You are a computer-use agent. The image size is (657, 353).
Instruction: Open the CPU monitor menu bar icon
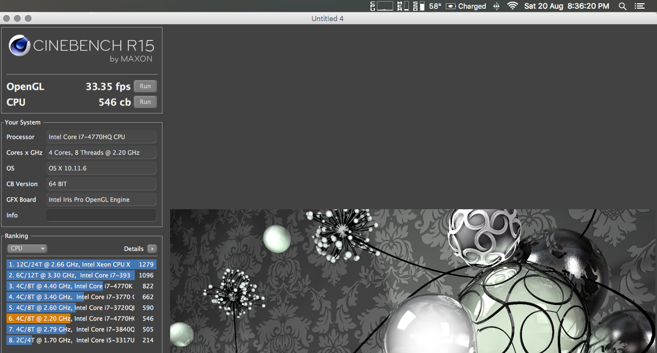(x=382, y=6)
